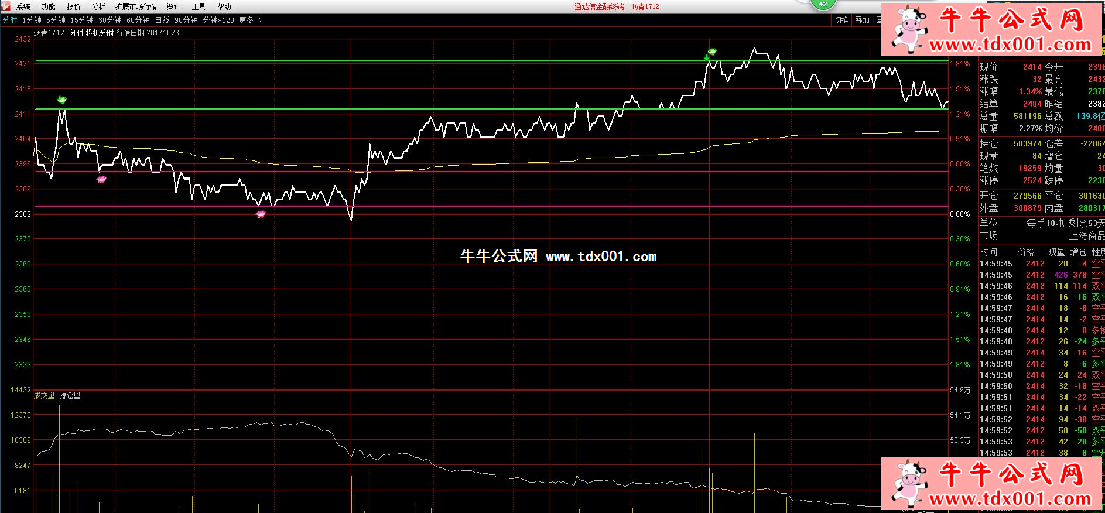
Task: Click the green diamond marker near price peak
Action: point(711,52)
